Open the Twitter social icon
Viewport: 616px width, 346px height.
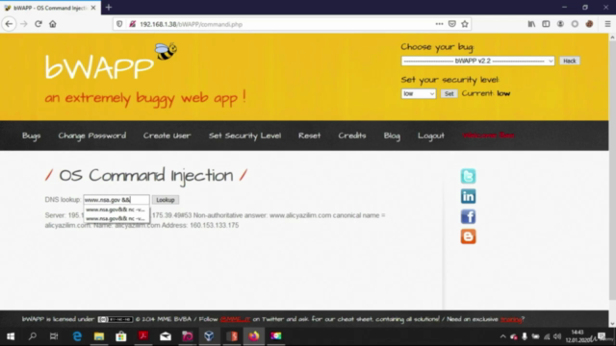(x=469, y=176)
